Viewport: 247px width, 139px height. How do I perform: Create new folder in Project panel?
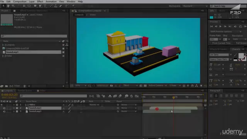point(7,86)
